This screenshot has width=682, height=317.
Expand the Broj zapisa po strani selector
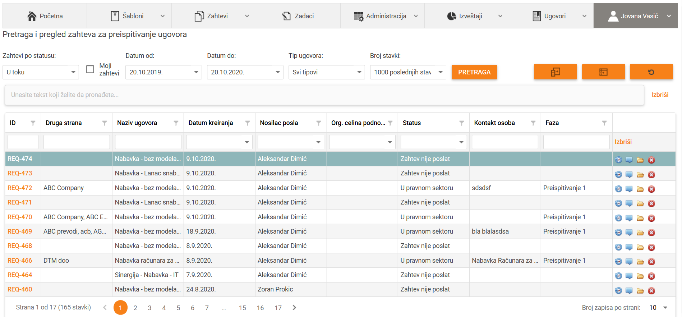tap(658, 308)
